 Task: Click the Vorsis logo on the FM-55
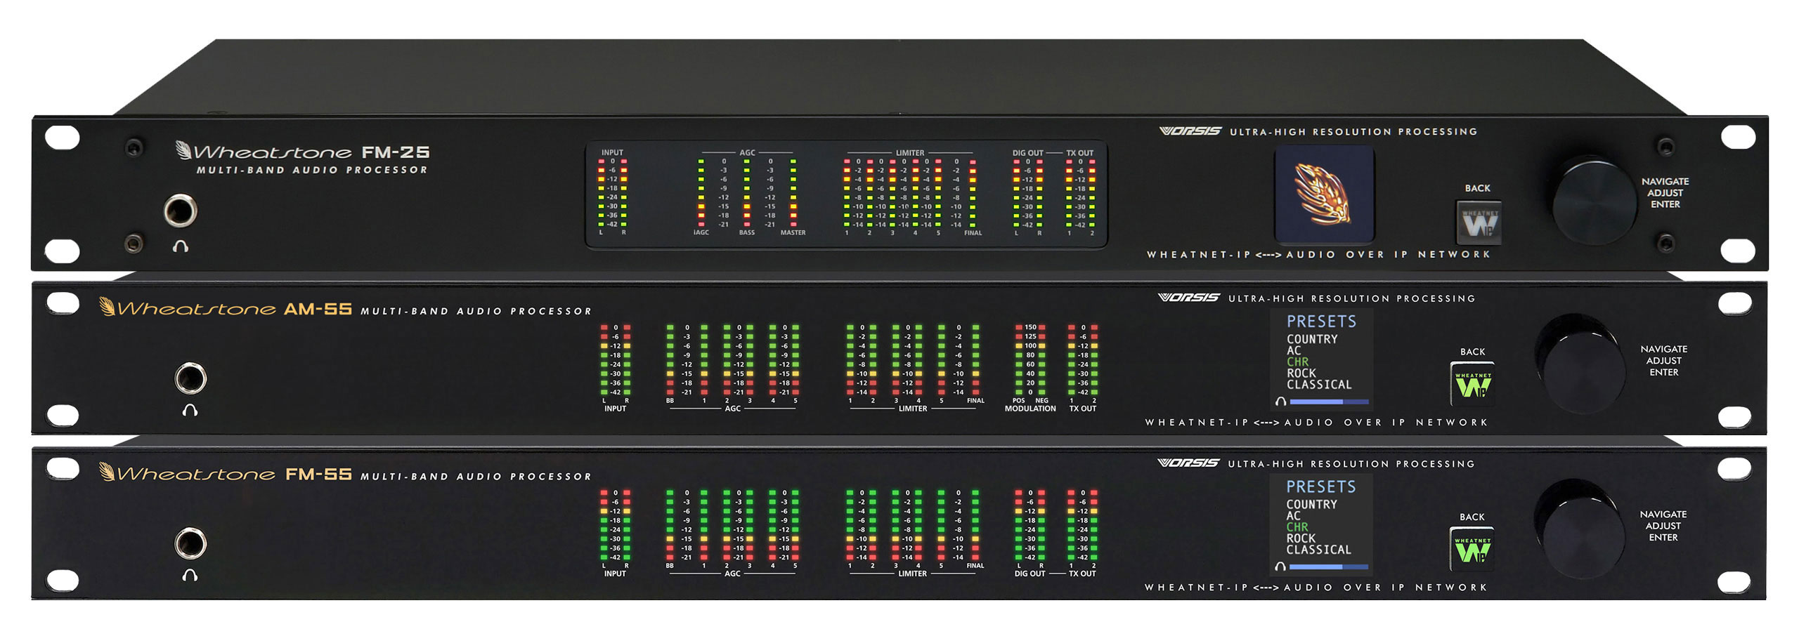(x=1188, y=463)
